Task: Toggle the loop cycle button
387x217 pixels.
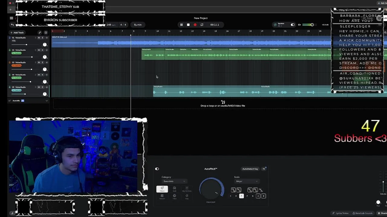Action: (202, 25)
